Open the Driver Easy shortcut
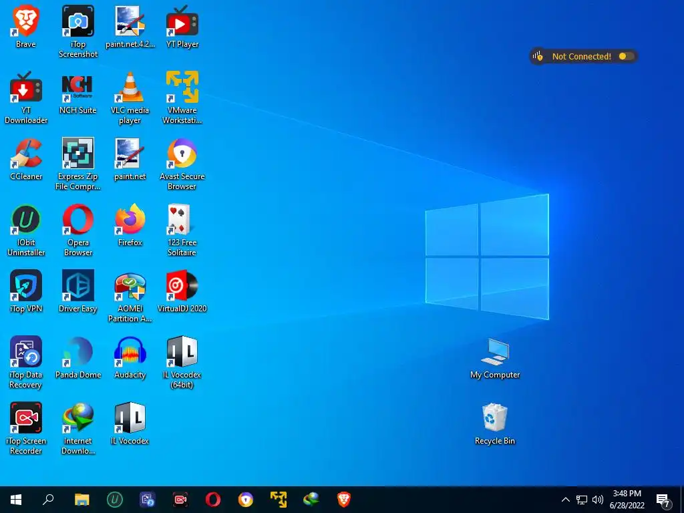This screenshot has width=684, height=513. click(78, 291)
